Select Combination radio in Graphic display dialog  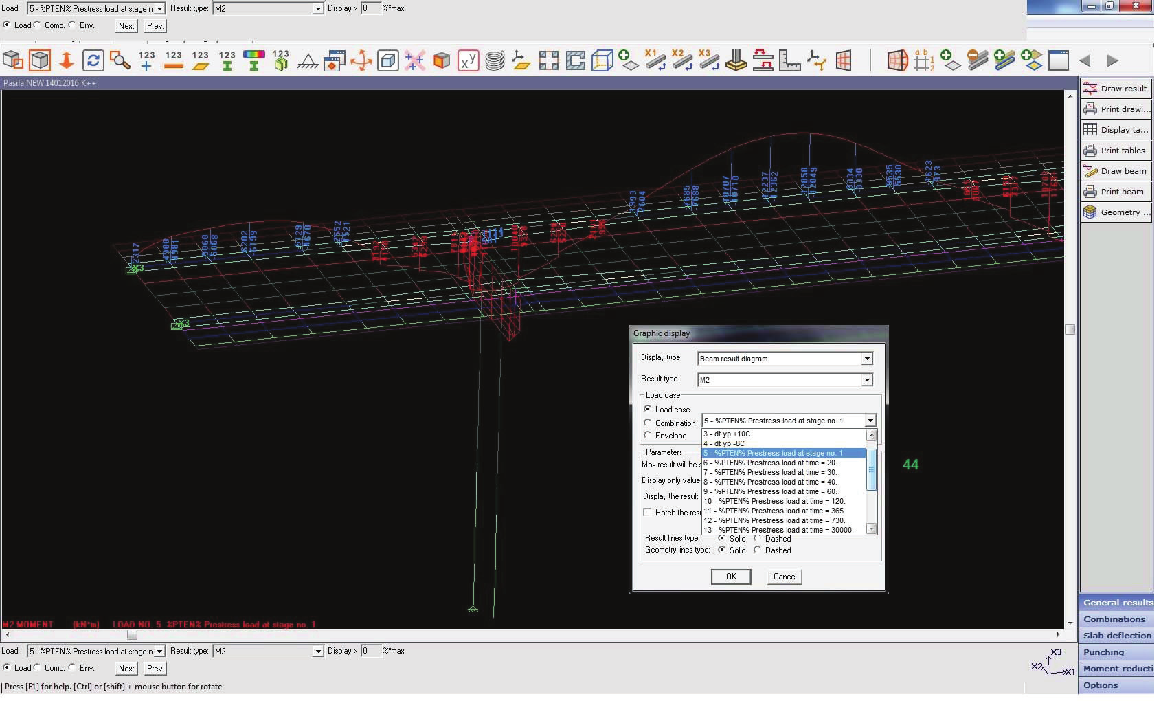coord(648,423)
